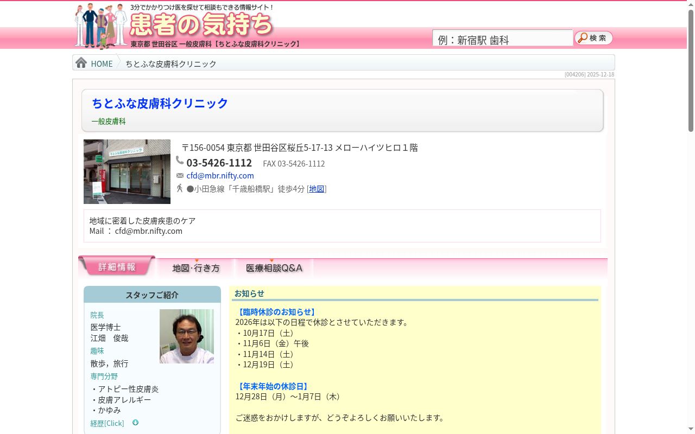Viewport: 695px width, 434px height.
Task: Click ちとふな皮膚科クリニック in the breadcrumb
Action: click(x=171, y=63)
